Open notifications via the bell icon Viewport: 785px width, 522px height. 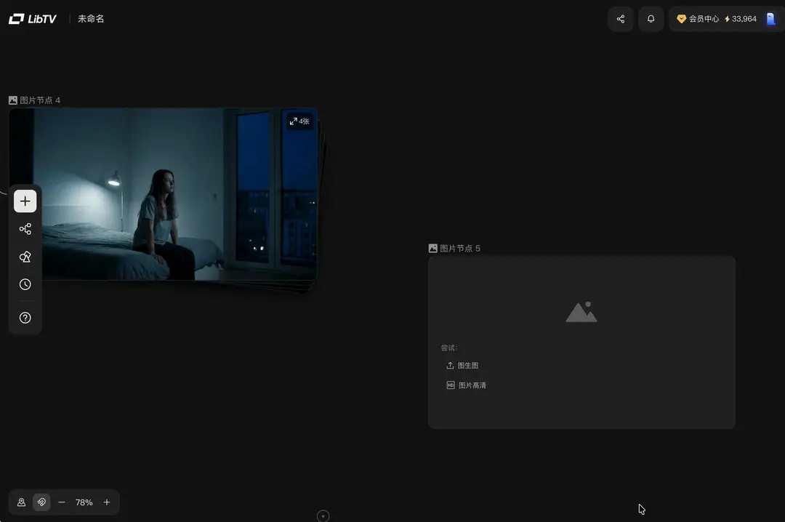[651, 19]
